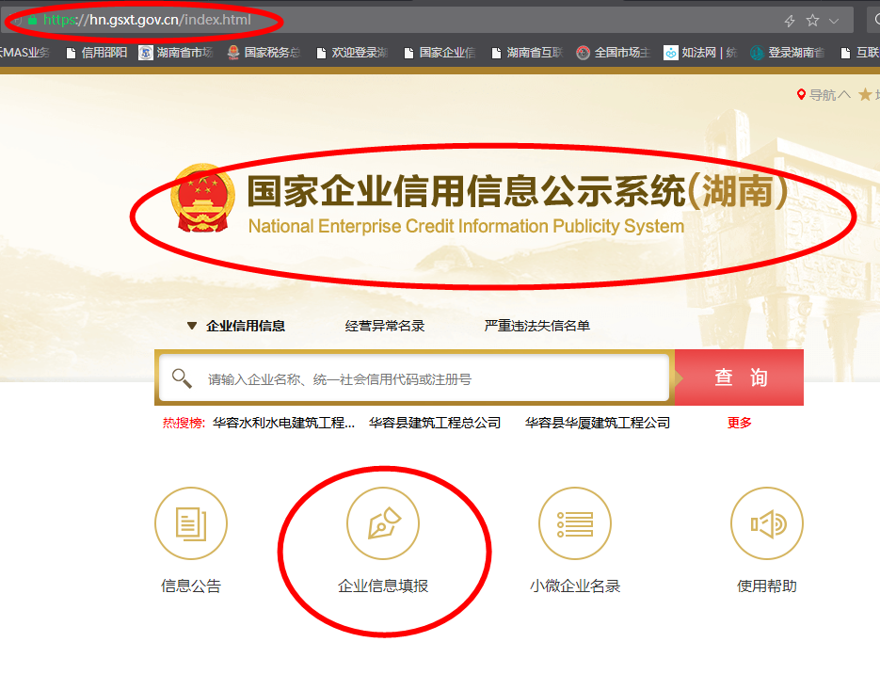Open the 企业信息填报 pen icon
The height and width of the screenshot is (674, 880).
[x=383, y=523]
